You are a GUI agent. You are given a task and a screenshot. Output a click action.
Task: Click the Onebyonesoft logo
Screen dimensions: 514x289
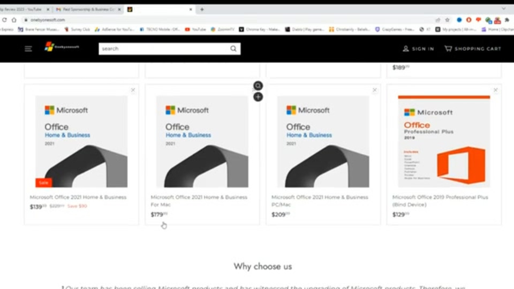tap(62, 47)
